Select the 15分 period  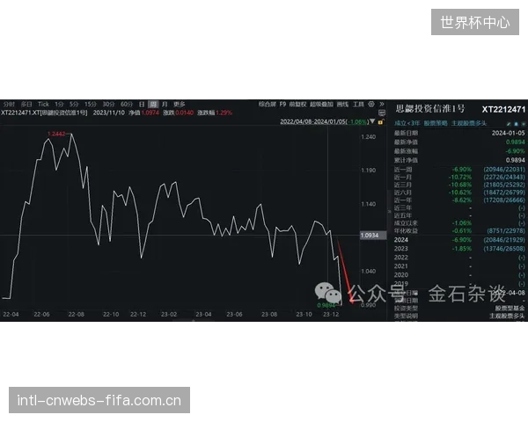pos(91,105)
